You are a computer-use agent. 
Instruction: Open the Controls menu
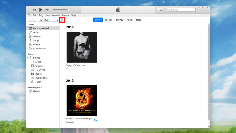pyautogui.click(x=56, y=15)
